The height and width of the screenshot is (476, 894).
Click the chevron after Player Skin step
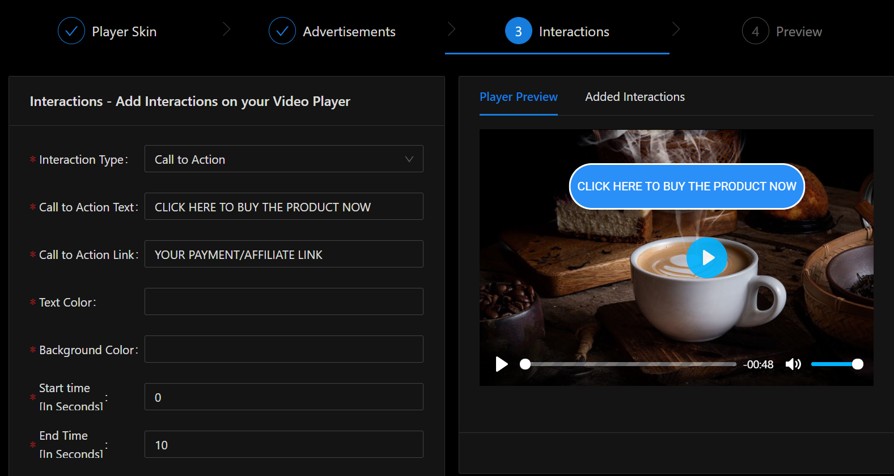click(x=227, y=29)
